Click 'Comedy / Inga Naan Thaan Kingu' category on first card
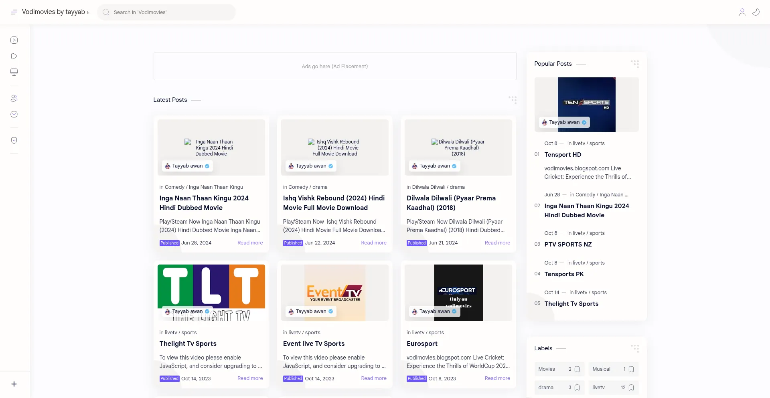Viewport: 770px width, 398px height. point(204,187)
